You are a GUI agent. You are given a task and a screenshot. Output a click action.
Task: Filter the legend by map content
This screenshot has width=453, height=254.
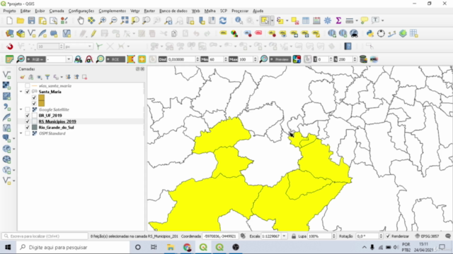click(x=47, y=77)
